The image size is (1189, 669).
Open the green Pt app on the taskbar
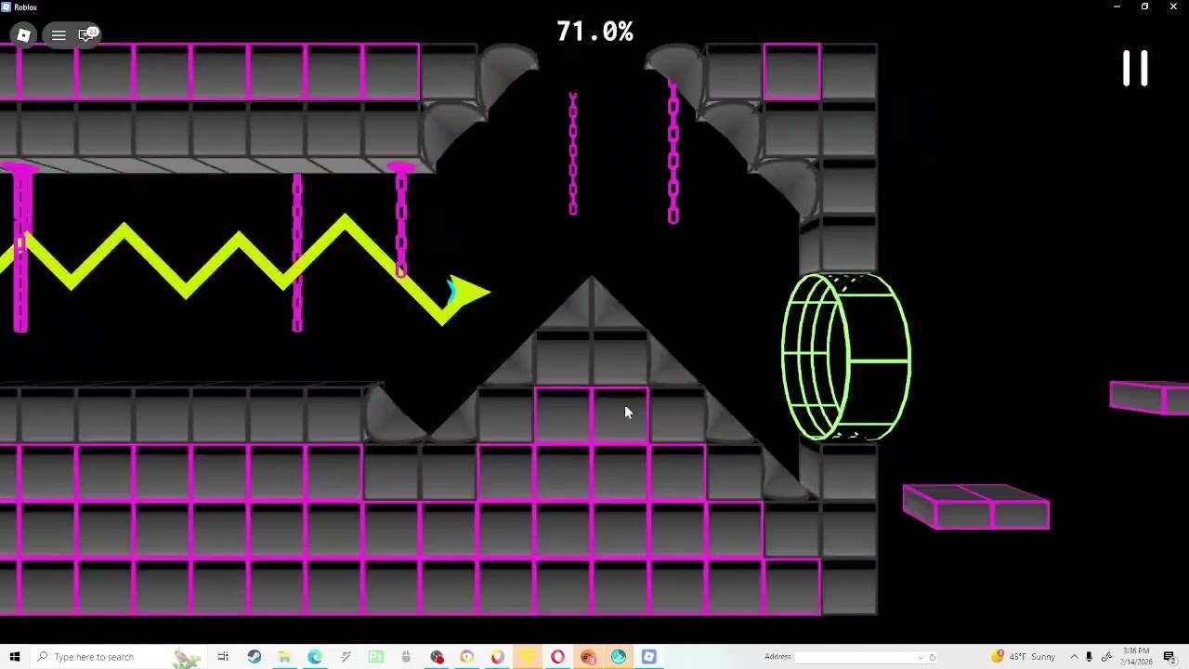(376, 657)
